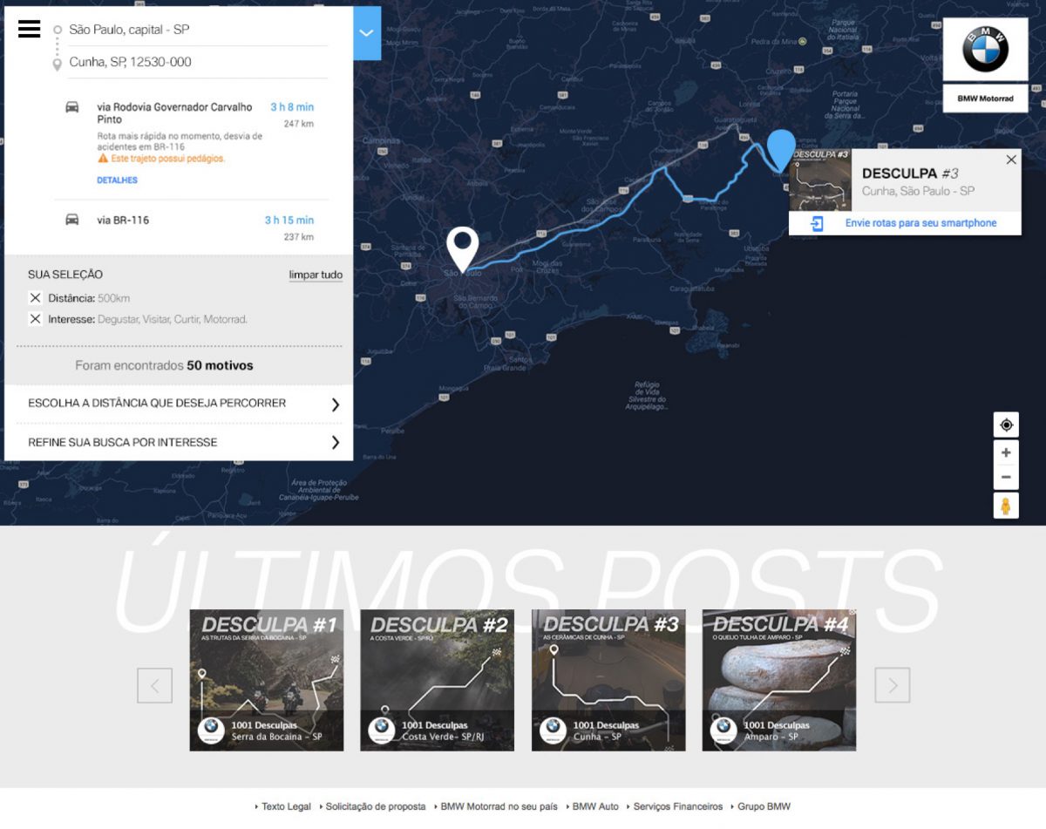This screenshot has height=829, width=1046.
Task: Close the Desculpa #3 info card
Action: [1011, 160]
